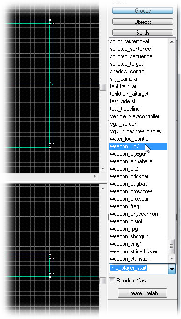This screenshot has height=319, width=181.
Task: Select weapon_crossbow entity
Action: pyautogui.click(x=138, y=191)
